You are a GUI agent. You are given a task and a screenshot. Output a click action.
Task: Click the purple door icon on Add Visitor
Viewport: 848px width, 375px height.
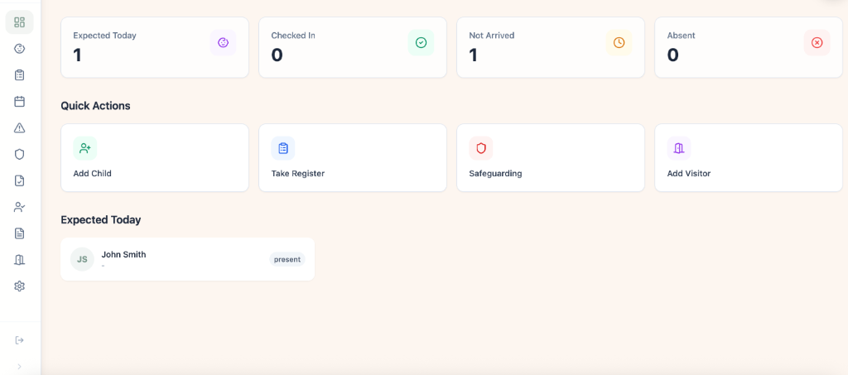pos(679,148)
